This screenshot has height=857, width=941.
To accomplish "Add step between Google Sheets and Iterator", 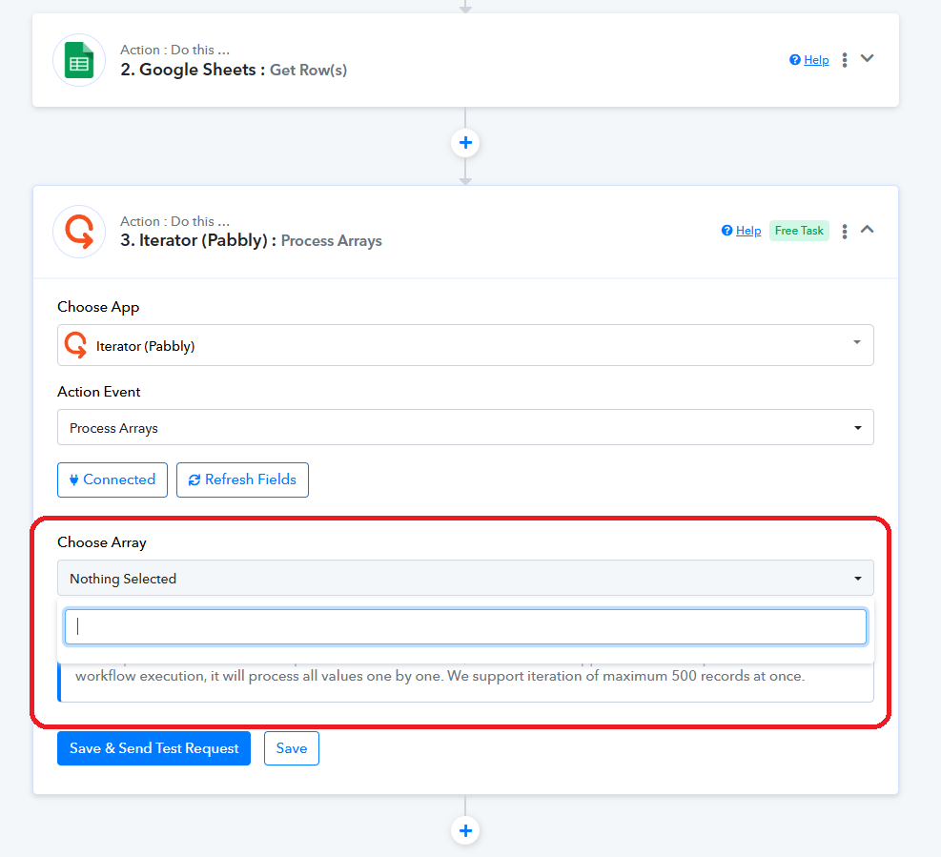I will (465, 143).
